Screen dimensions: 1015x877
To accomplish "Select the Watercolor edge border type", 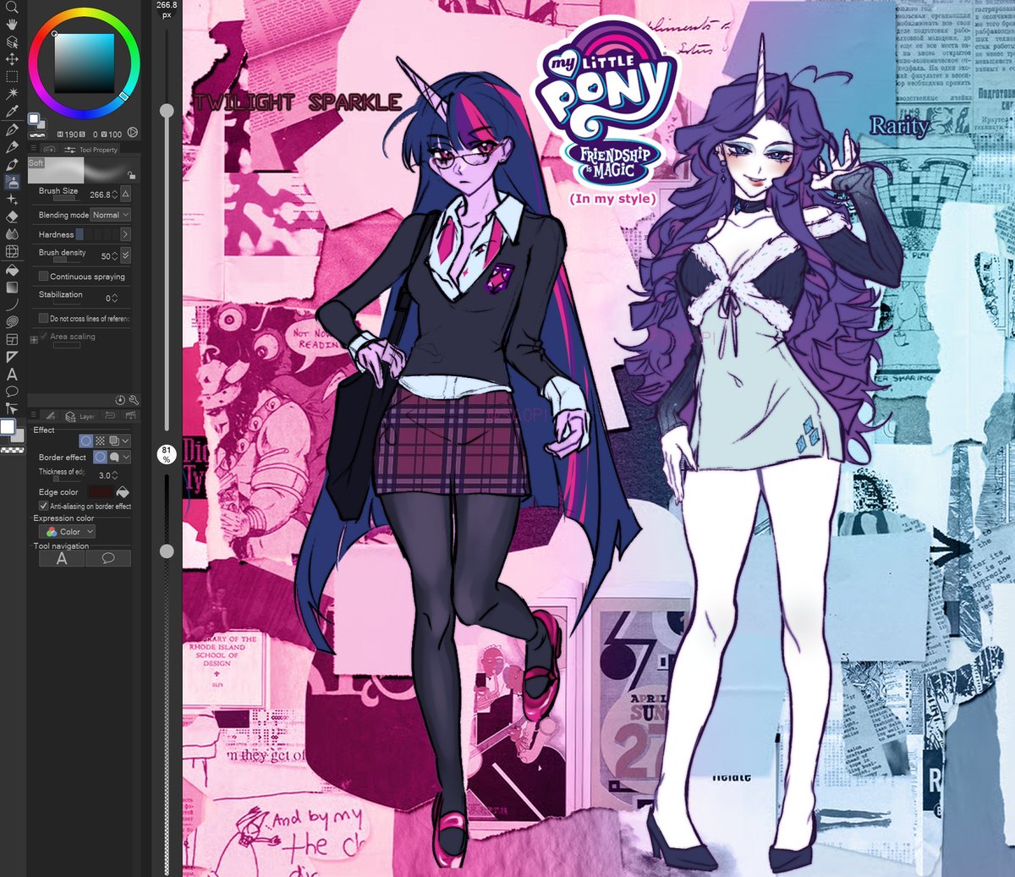I will pyautogui.click(x=114, y=457).
